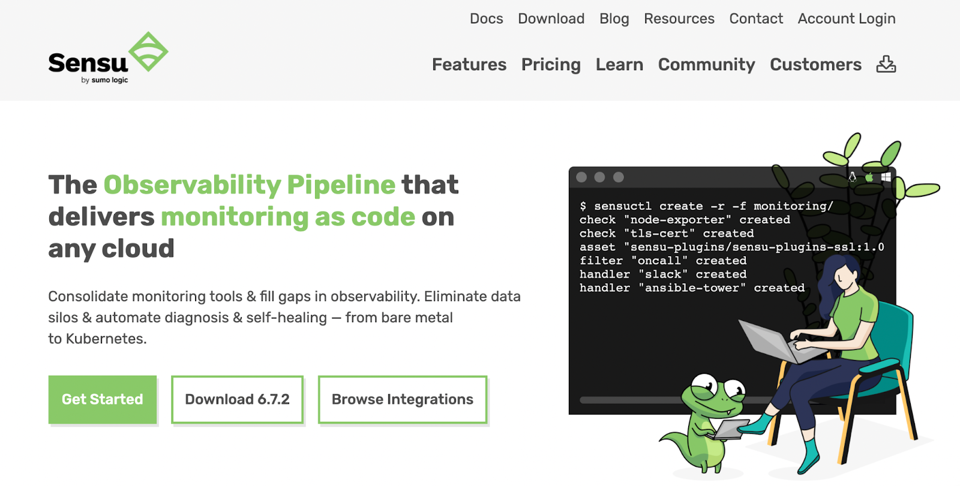
Task: Click the 'check "tls-cert" created' terminal line
Action: tap(667, 233)
